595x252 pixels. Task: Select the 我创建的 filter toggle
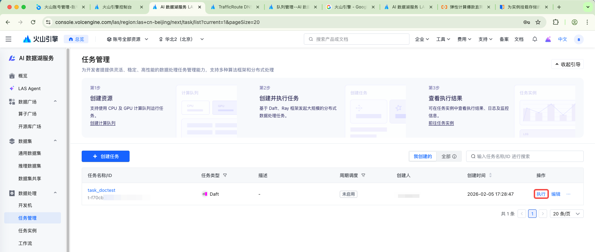[422, 156]
